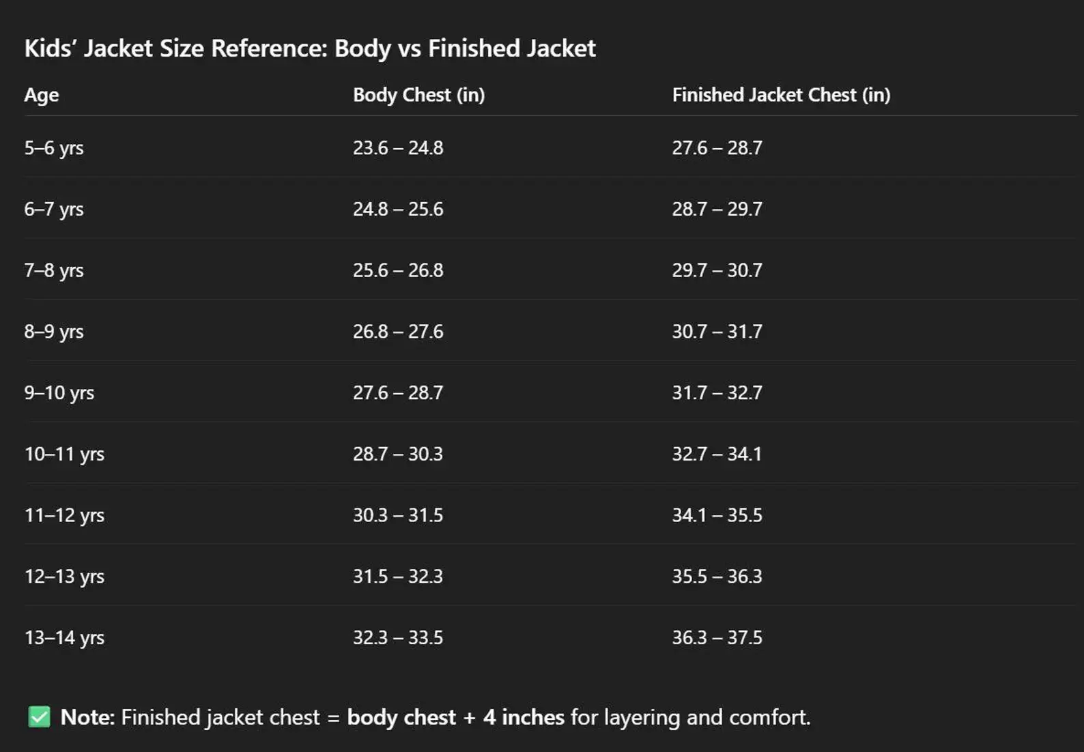Click body chest value 23.6 – 24.8

[398, 148]
